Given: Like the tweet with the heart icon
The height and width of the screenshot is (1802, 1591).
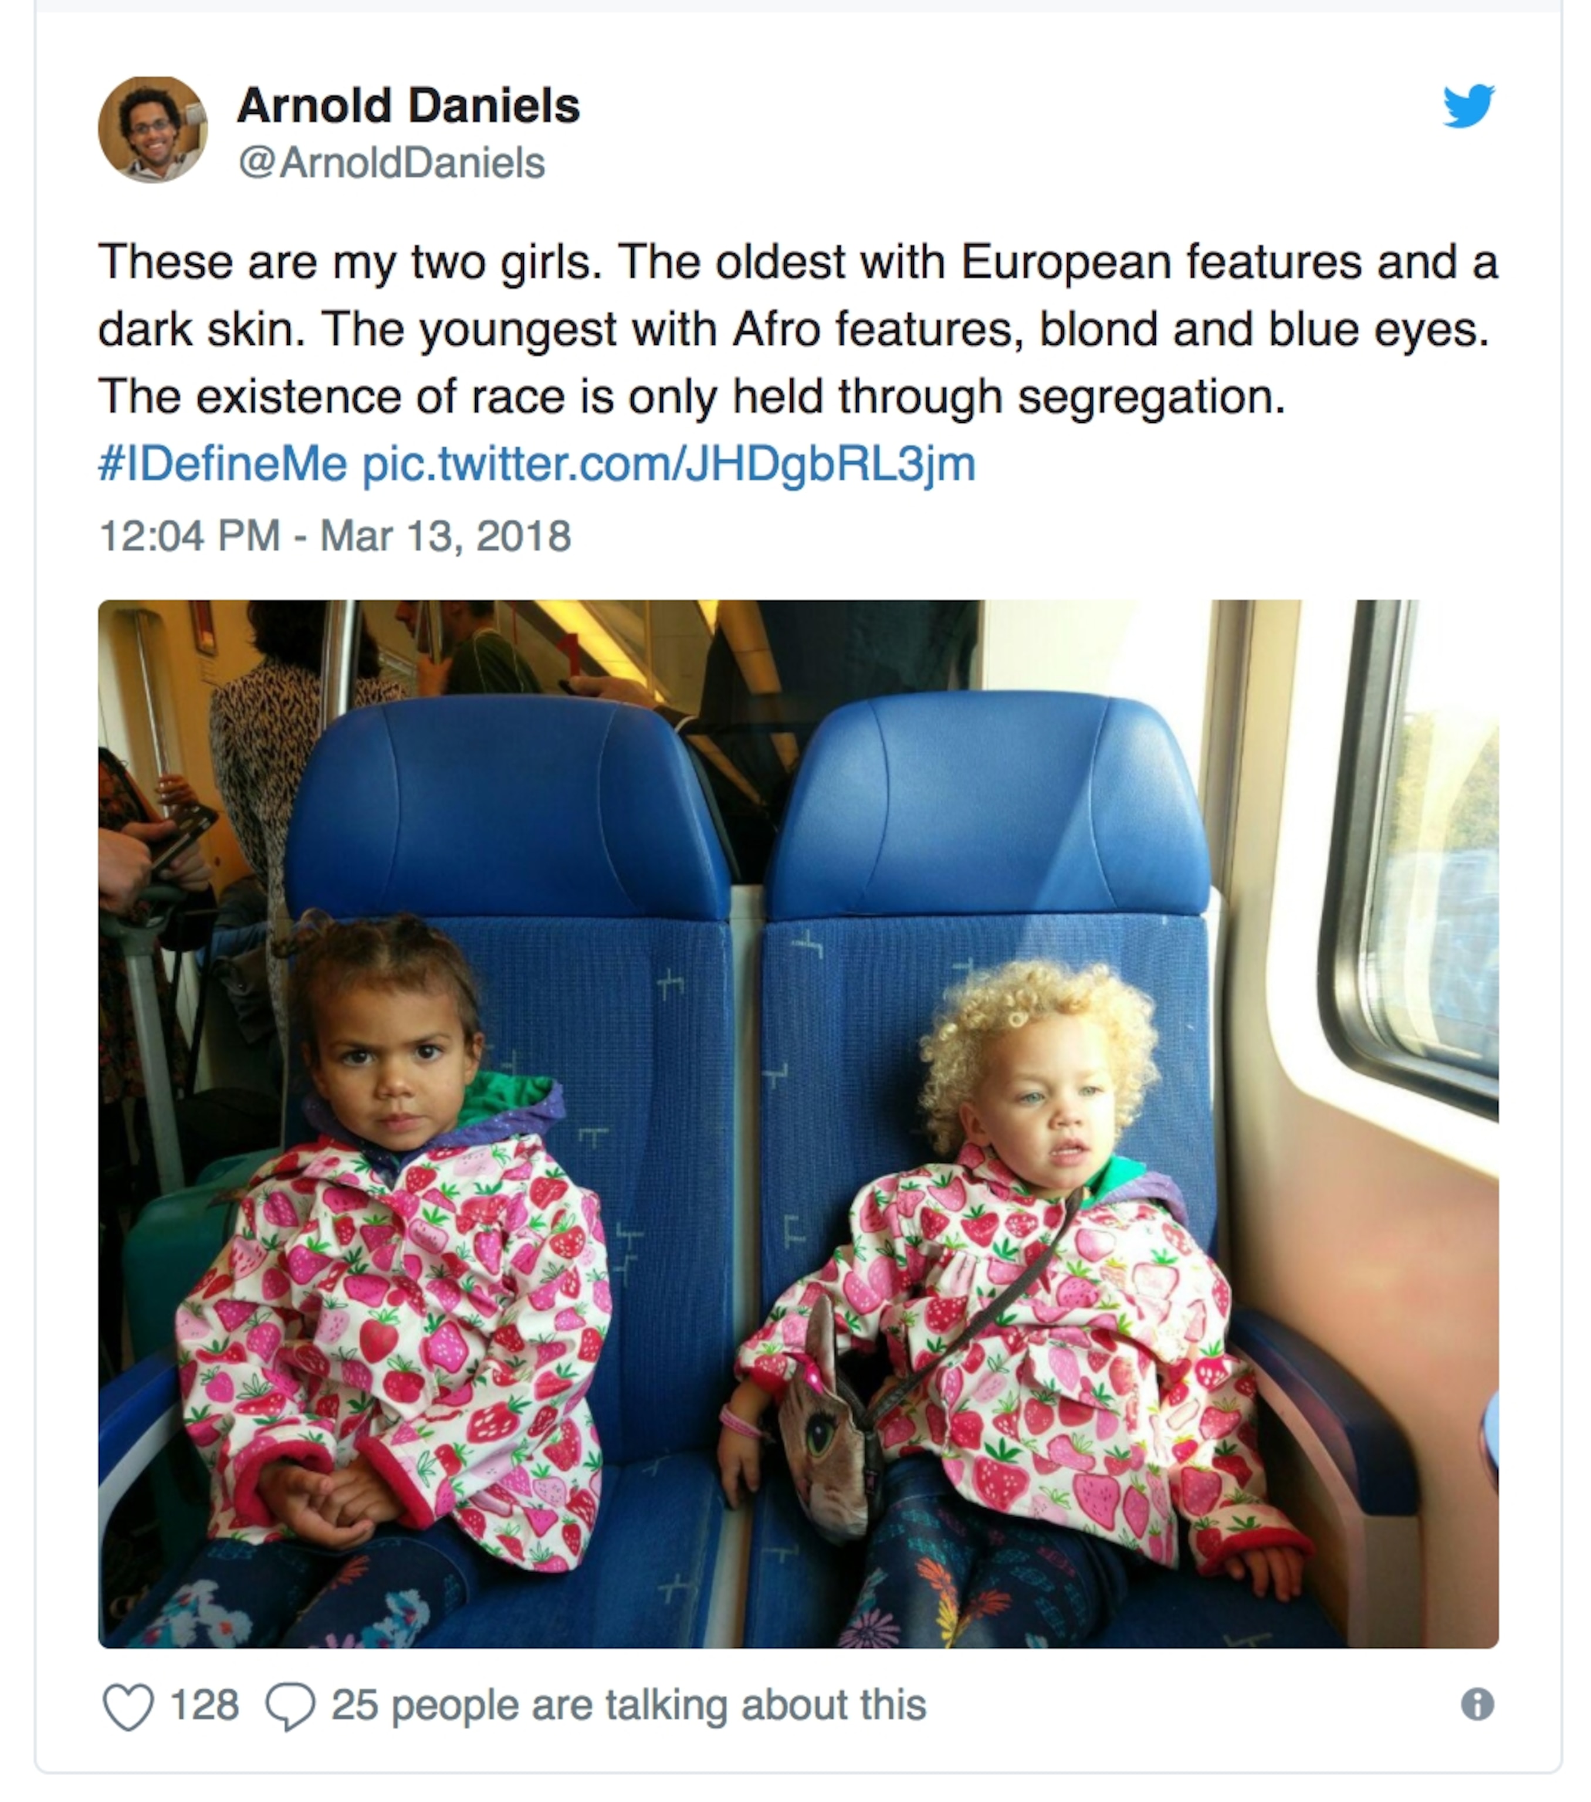Looking at the screenshot, I should (x=128, y=1706).
